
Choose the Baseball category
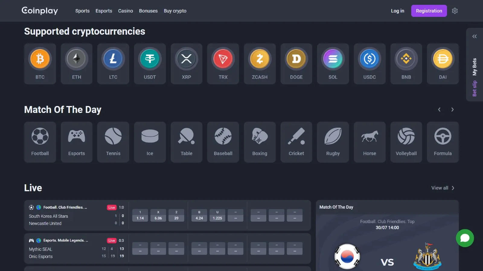pyautogui.click(x=223, y=142)
